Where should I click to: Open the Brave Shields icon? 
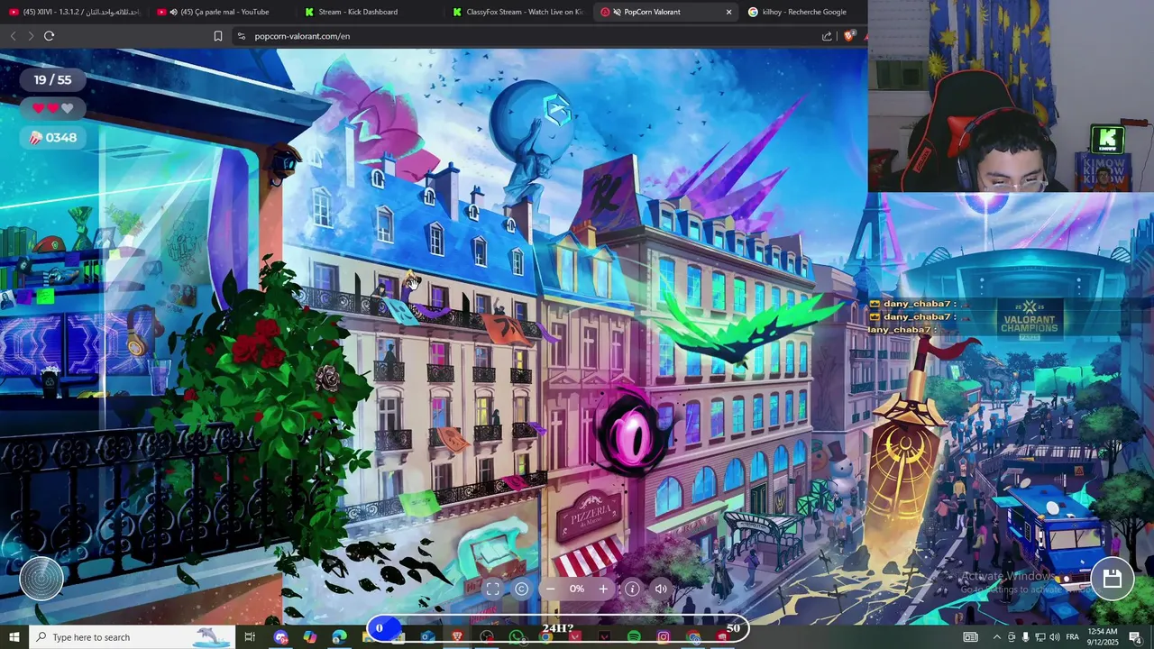pos(848,36)
